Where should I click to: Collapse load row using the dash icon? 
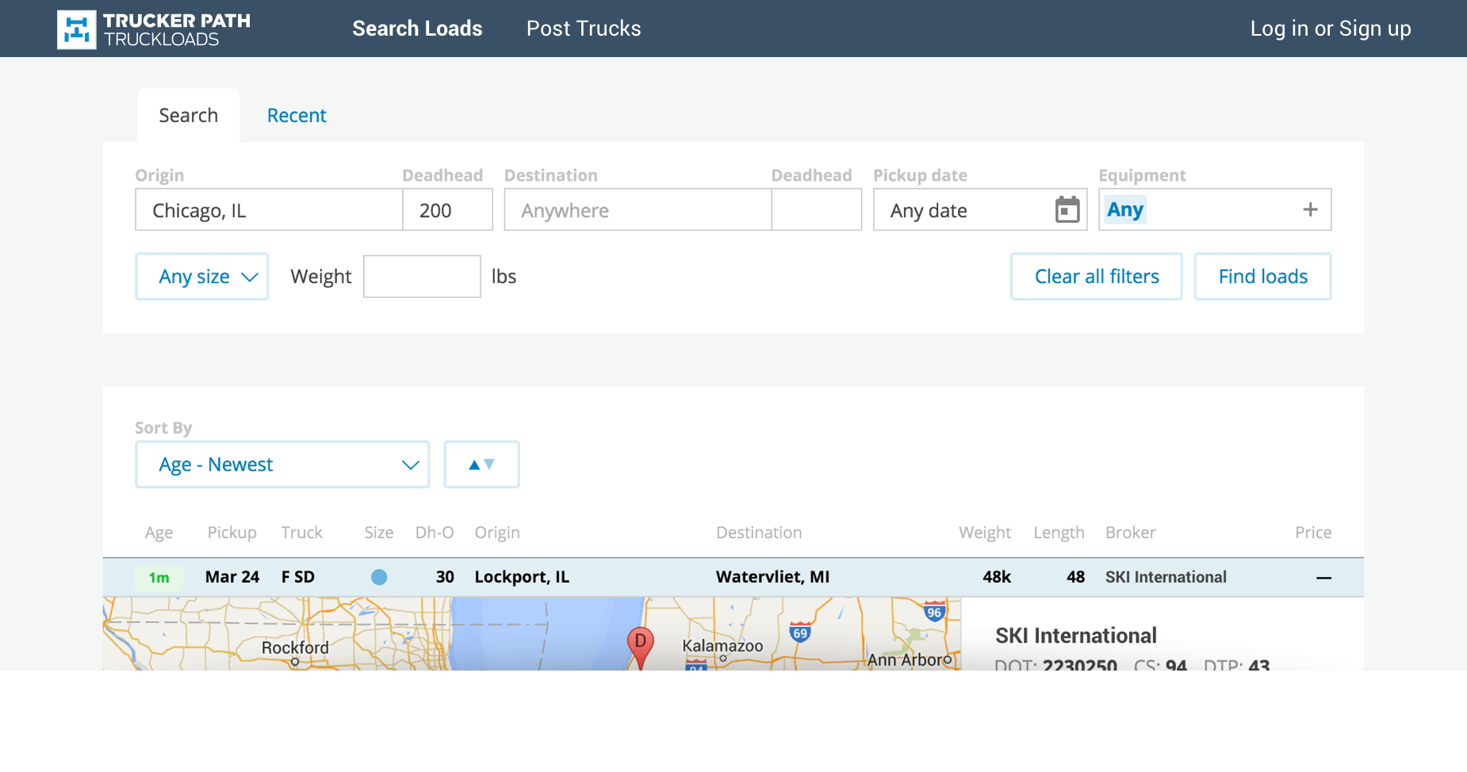click(1323, 578)
